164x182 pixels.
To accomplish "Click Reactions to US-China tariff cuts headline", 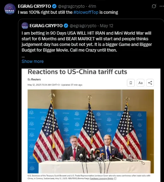I will [77, 72].
